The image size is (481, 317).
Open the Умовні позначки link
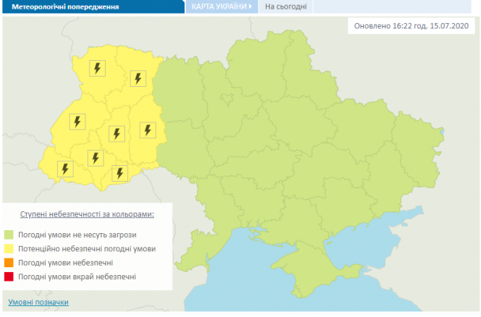pyautogui.click(x=38, y=302)
